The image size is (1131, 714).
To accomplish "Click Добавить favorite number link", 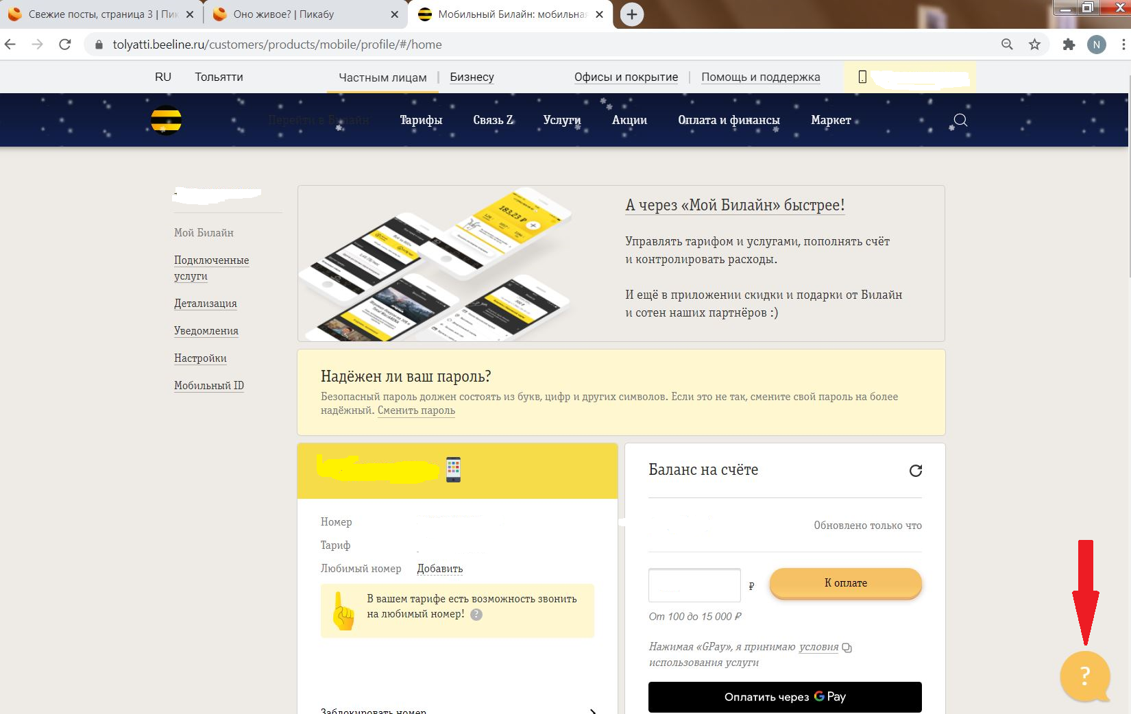I will pos(440,569).
